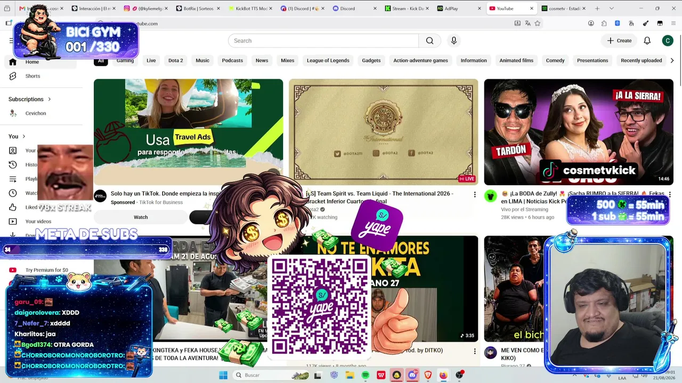Screen dimensions: 682x383
Task: Open YouTube notifications bell
Action: tap(647, 41)
